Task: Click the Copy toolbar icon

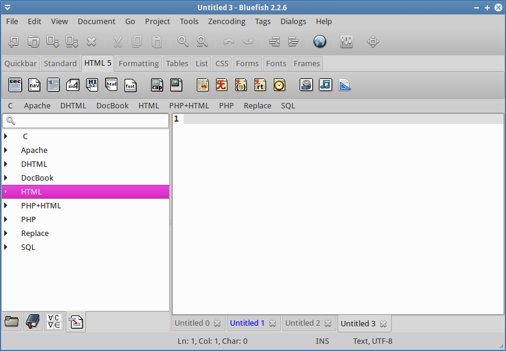Action: pos(137,42)
